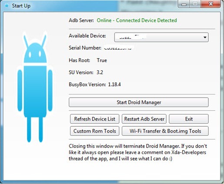Select 'Online - Connected Device Detected' status text
The height and width of the screenshot is (184, 224).
[x=137, y=20]
